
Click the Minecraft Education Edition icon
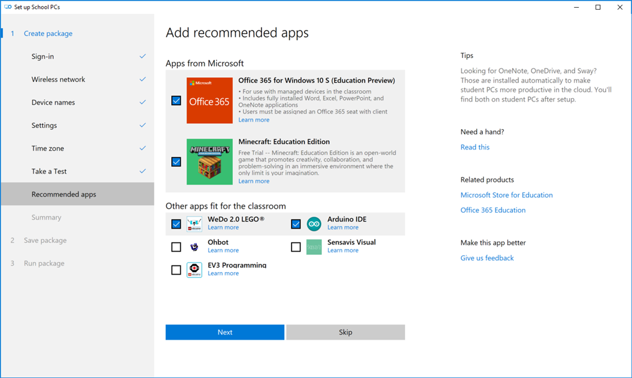(209, 161)
